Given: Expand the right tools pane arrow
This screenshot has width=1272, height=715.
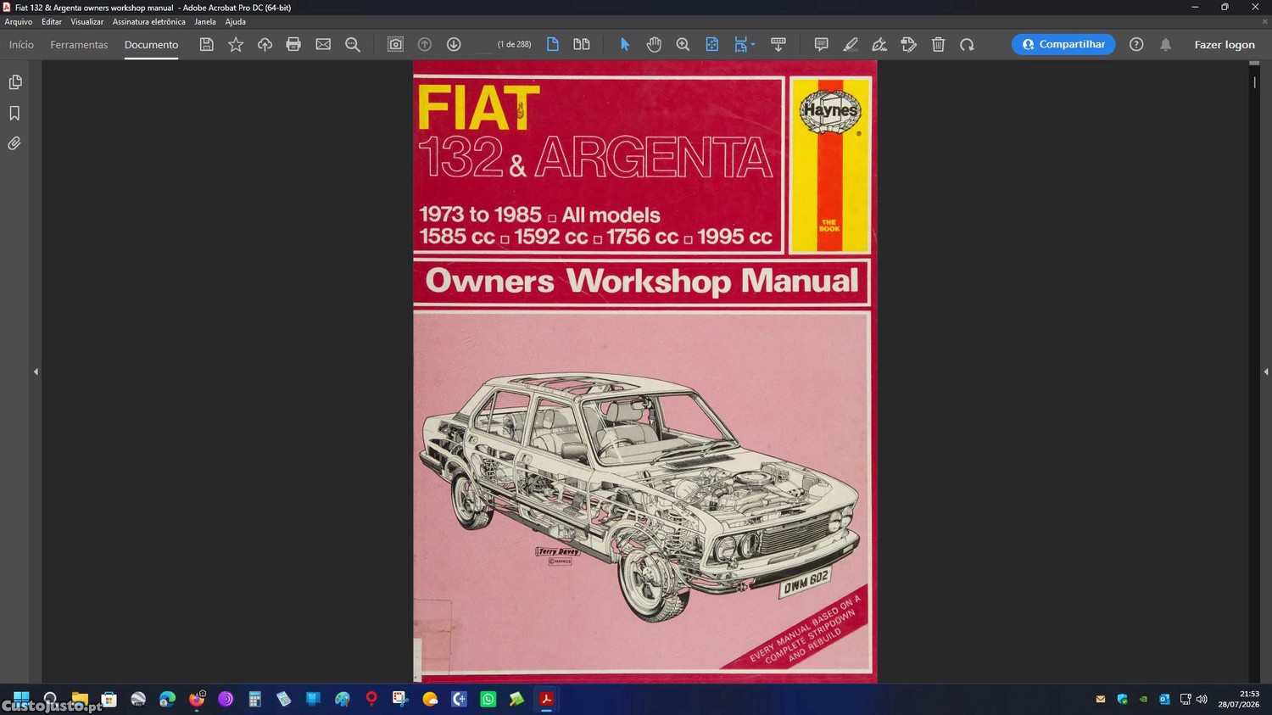Looking at the screenshot, I should 1266,371.
